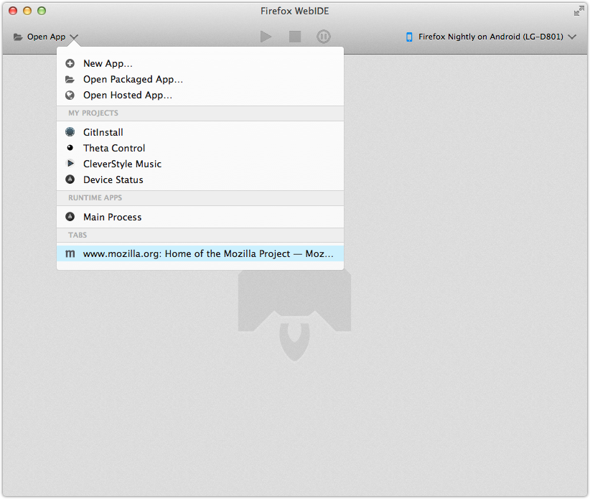
Task: Open the GitInstall project
Action: 200,132
